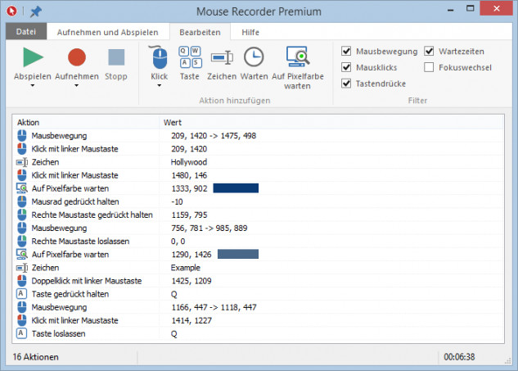This screenshot has height=371, width=518.
Task: Select the value 1159, 795
Action: pyautogui.click(x=189, y=215)
